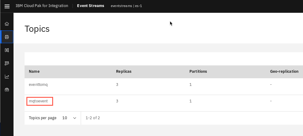The height and width of the screenshot is (136, 303).
Task: Open the eventtomq topic
Action: [38, 84]
